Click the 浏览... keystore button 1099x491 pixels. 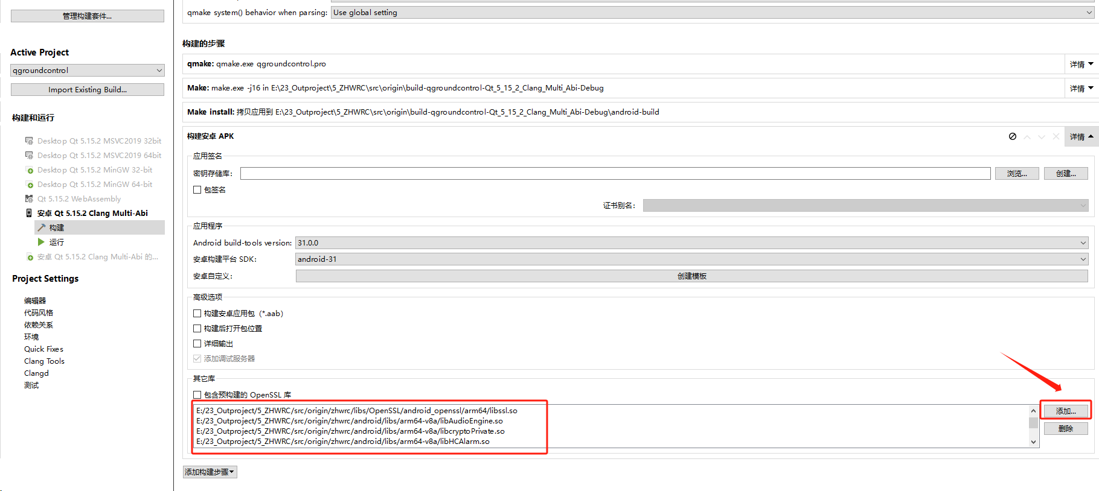click(1017, 173)
